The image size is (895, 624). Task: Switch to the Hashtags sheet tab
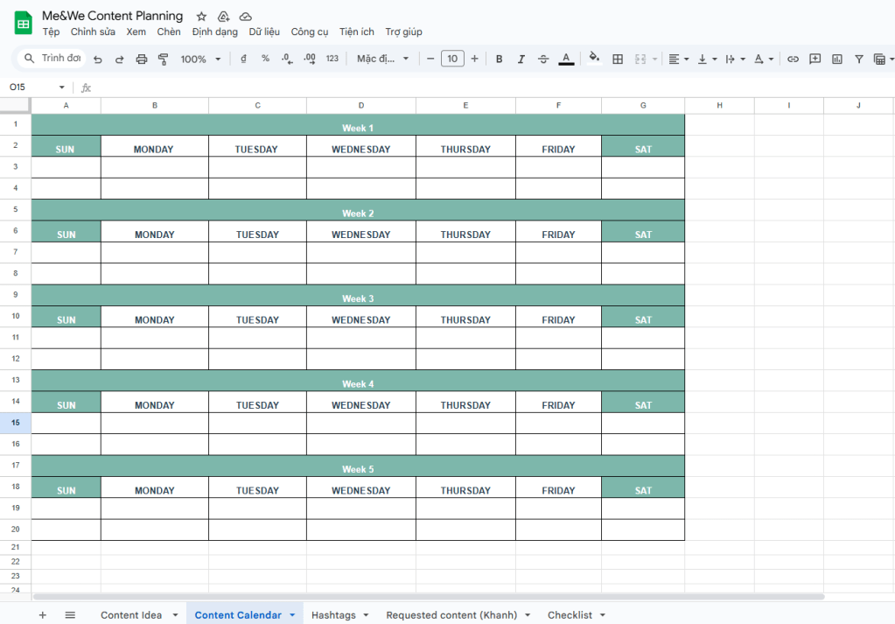[x=333, y=614]
